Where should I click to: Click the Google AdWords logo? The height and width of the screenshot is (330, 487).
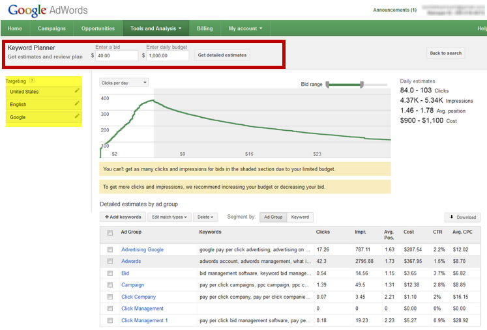[x=48, y=10]
